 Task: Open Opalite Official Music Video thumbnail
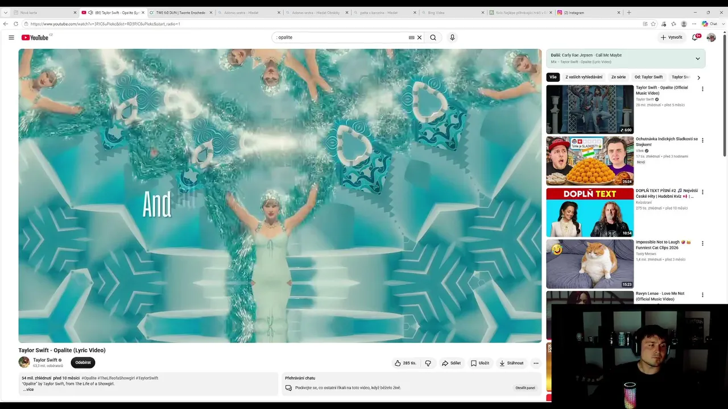[590, 110]
